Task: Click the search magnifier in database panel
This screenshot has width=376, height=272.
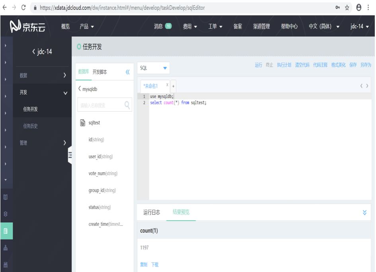Action: tap(127, 105)
